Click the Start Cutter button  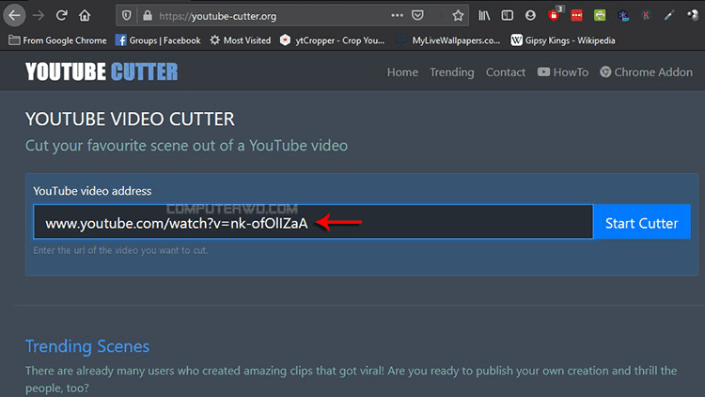[x=642, y=222]
